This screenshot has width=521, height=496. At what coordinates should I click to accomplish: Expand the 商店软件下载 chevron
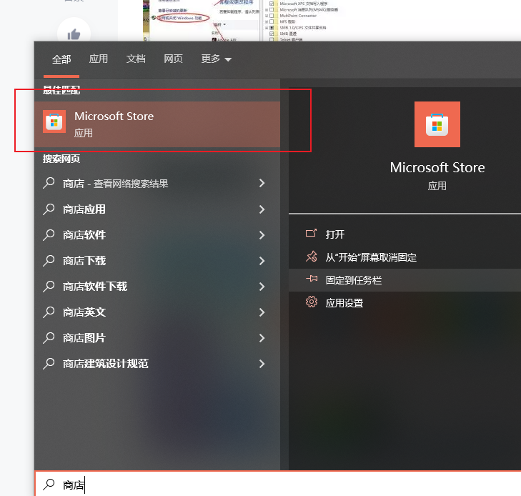262,286
